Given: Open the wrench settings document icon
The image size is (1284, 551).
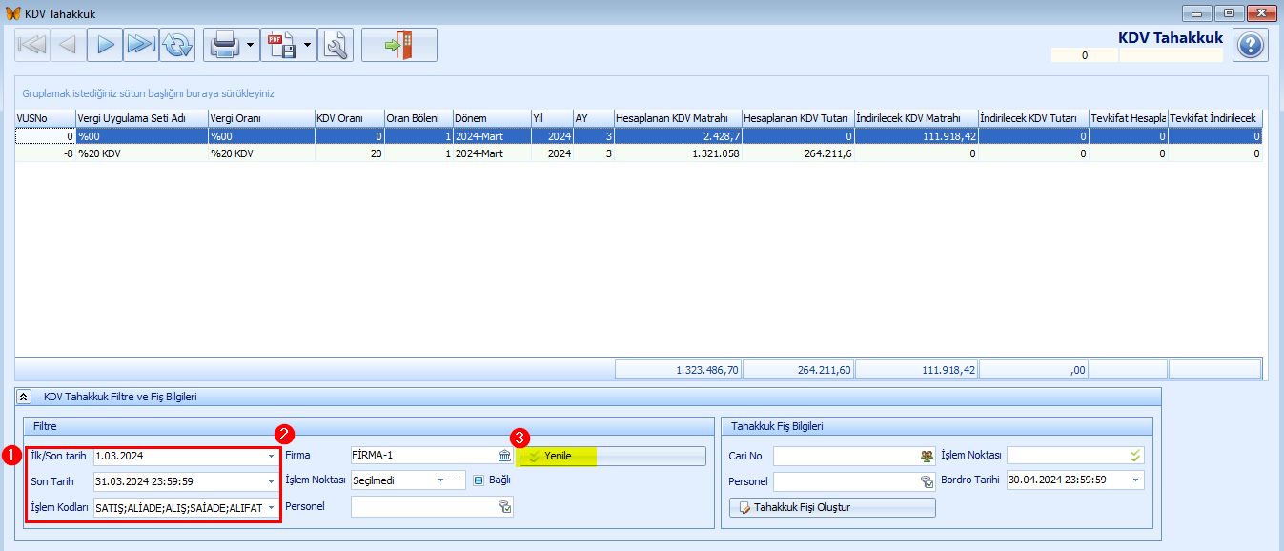Looking at the screenshot, I should pos(336,45).
